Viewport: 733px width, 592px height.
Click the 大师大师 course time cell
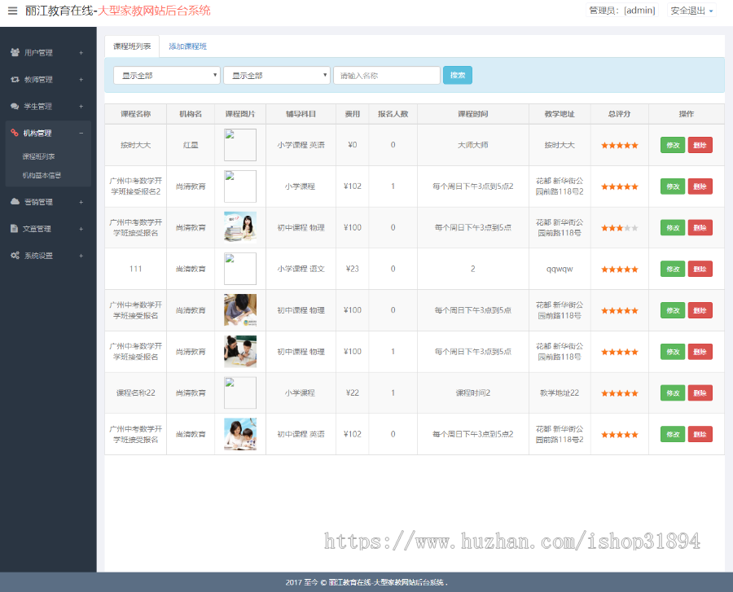click(x=472, y=145)
